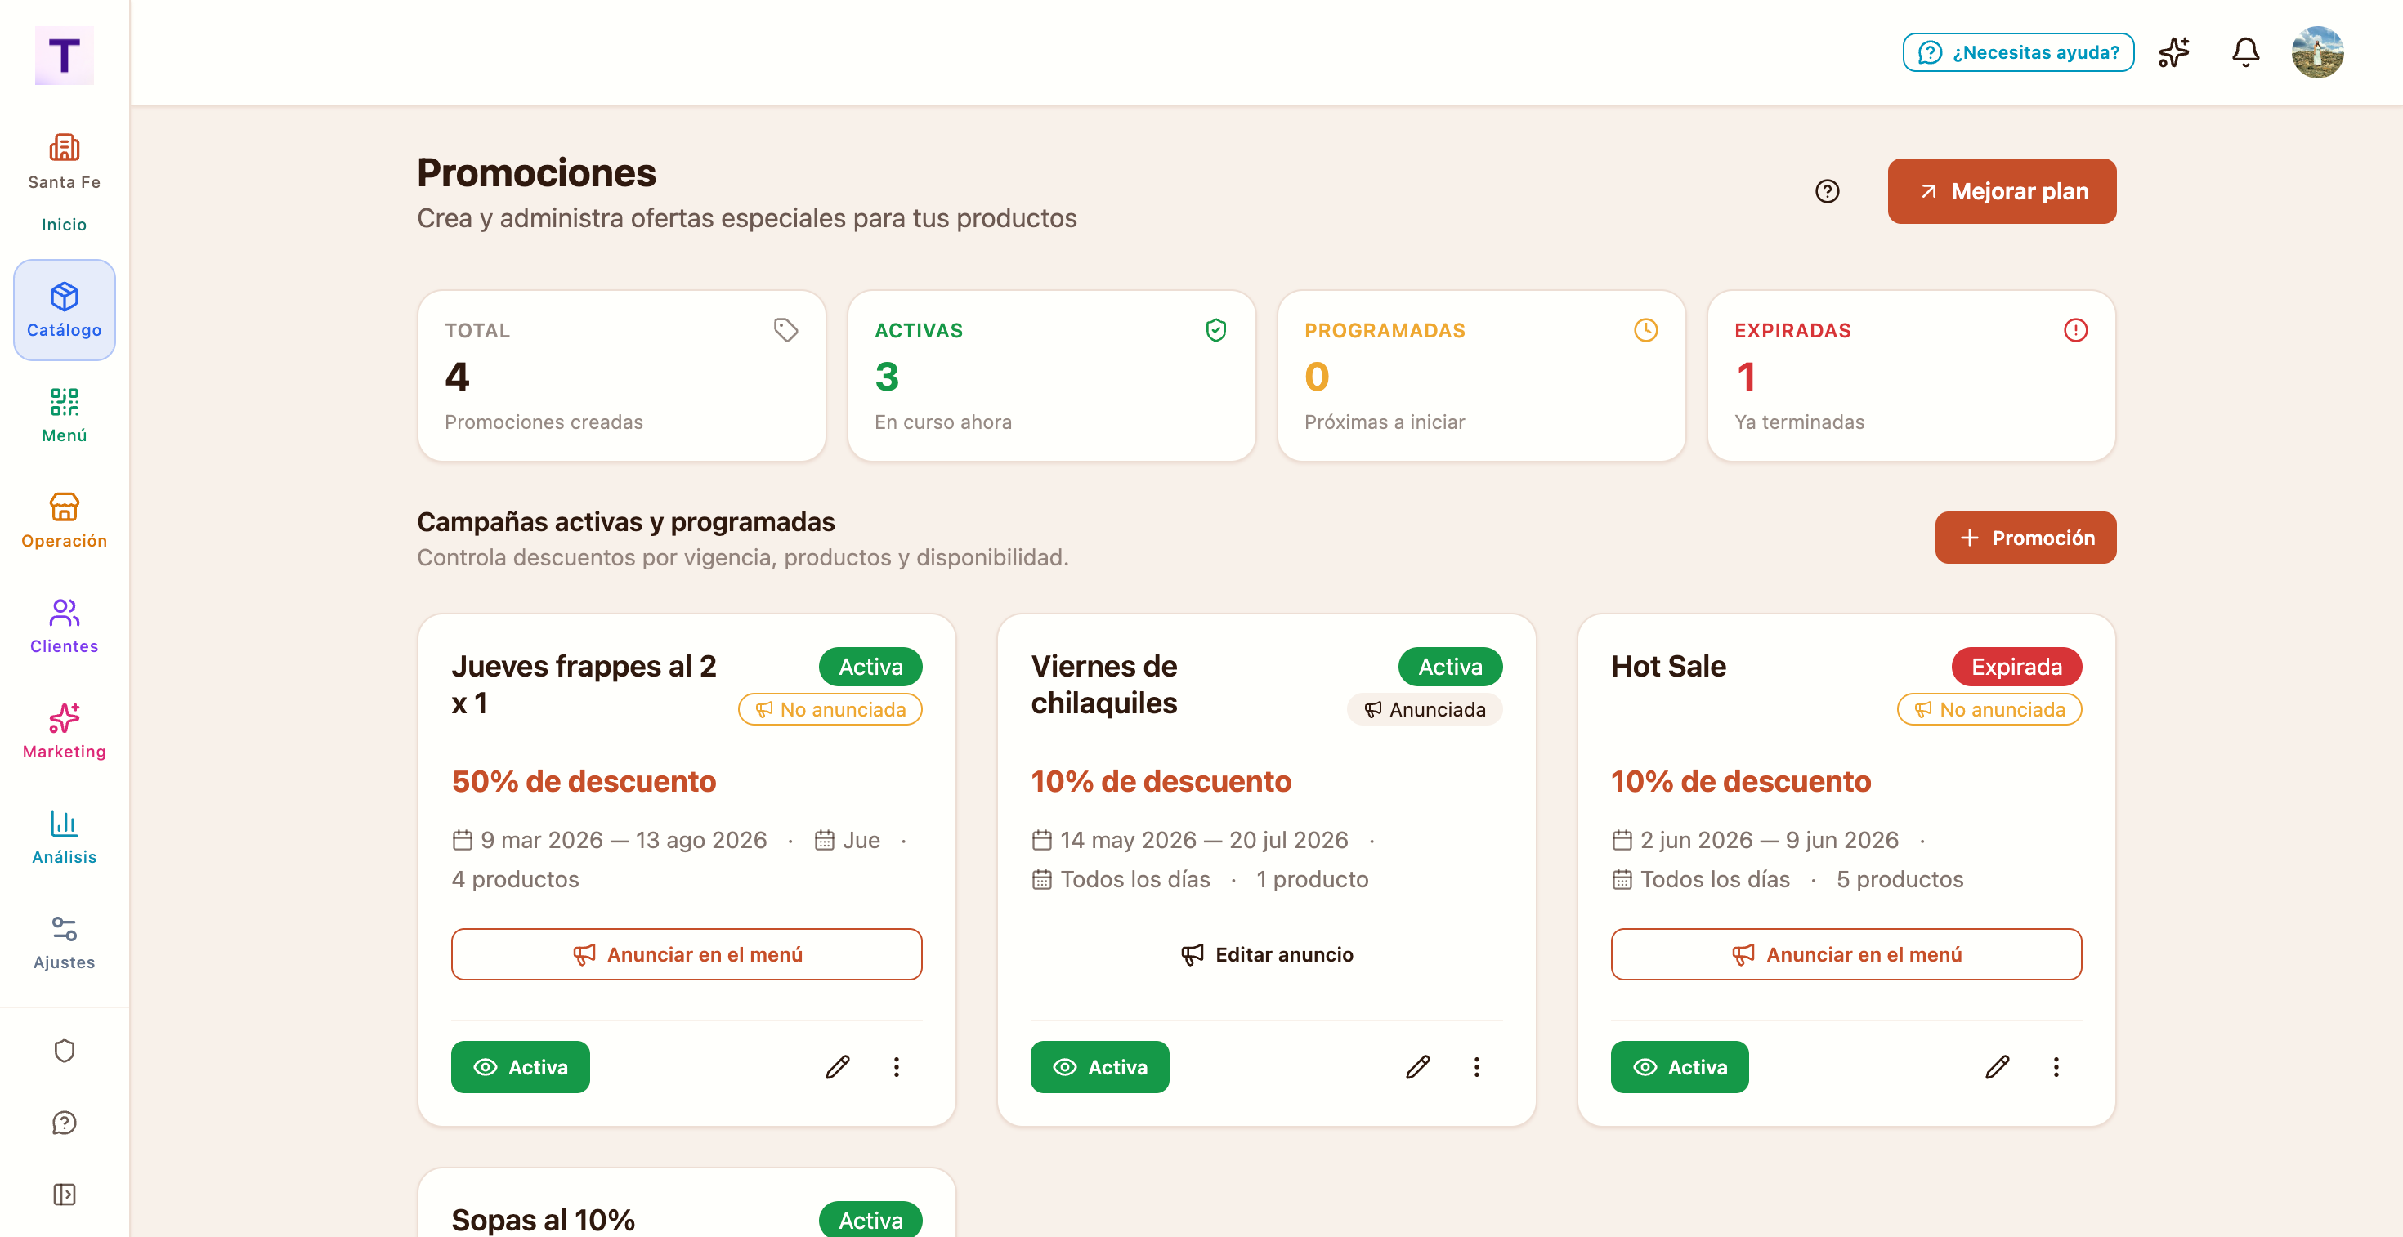Edit Viernes de chilaquiles with the pencil icon
The height and width of the screenshot is (1237, 2403).
click(1417, 1066)
